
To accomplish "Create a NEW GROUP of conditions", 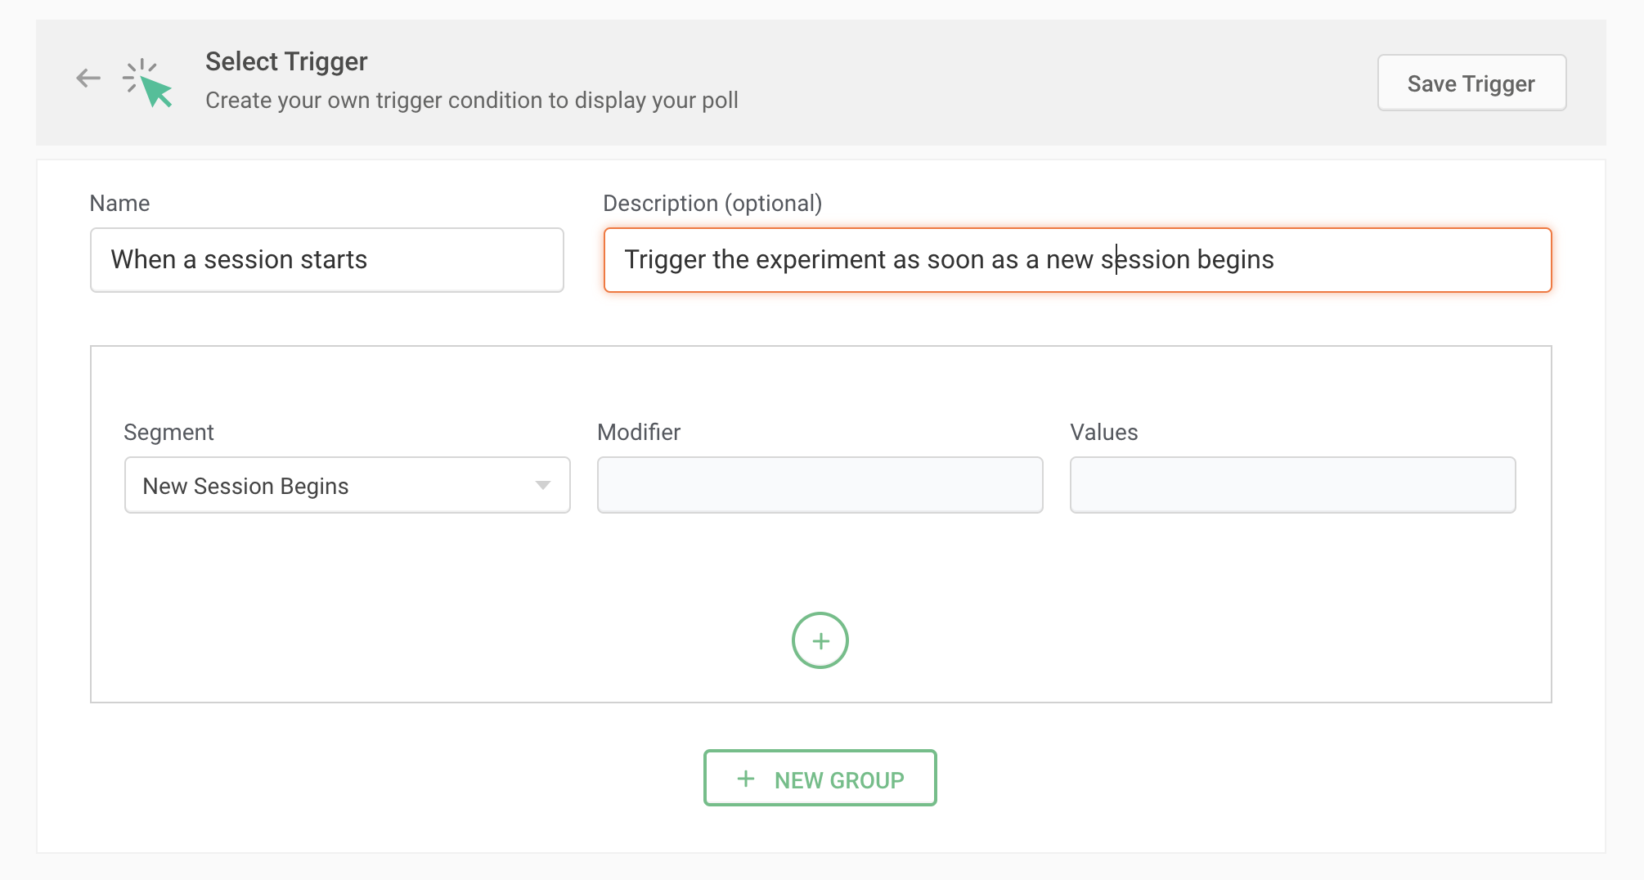I will [820, 779].
